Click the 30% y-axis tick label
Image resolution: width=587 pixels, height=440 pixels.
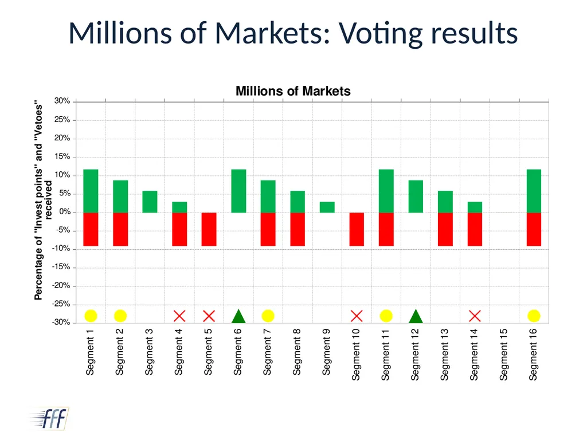coord(62,101)
